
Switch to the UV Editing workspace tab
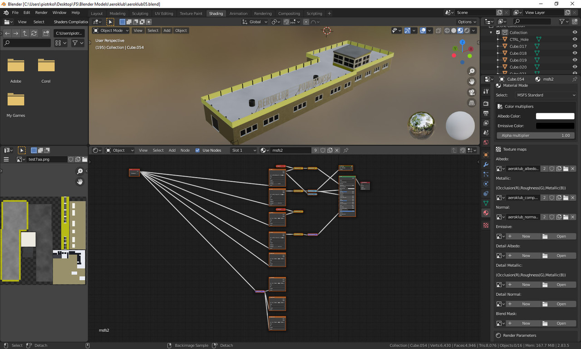[164, 14]
